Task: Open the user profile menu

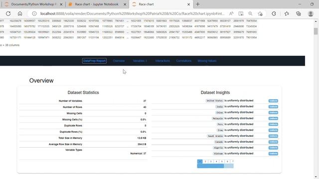Action: tap(311, 13)
